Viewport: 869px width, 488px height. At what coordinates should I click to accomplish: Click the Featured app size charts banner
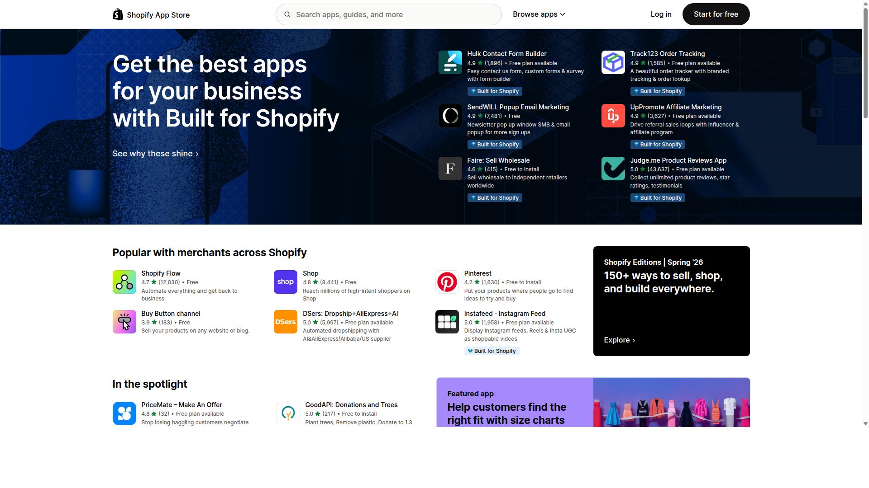click(x=593, y=402)
